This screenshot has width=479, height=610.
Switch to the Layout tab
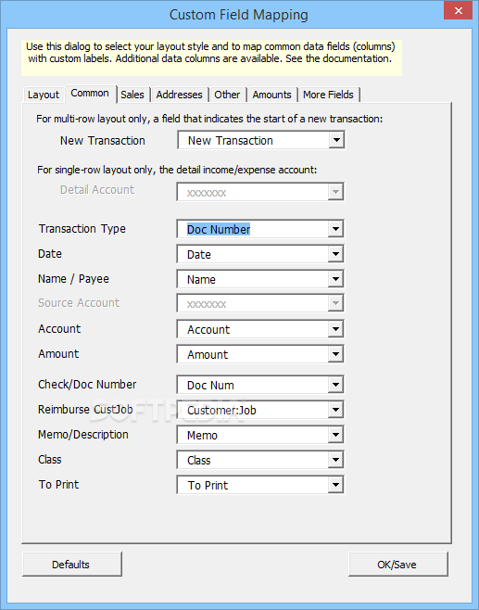44,95
